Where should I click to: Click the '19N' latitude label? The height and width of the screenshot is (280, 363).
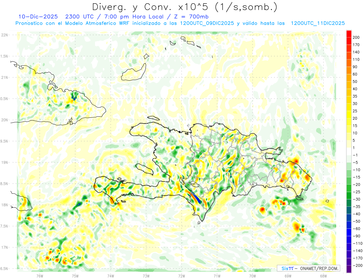tap(4, 163)
